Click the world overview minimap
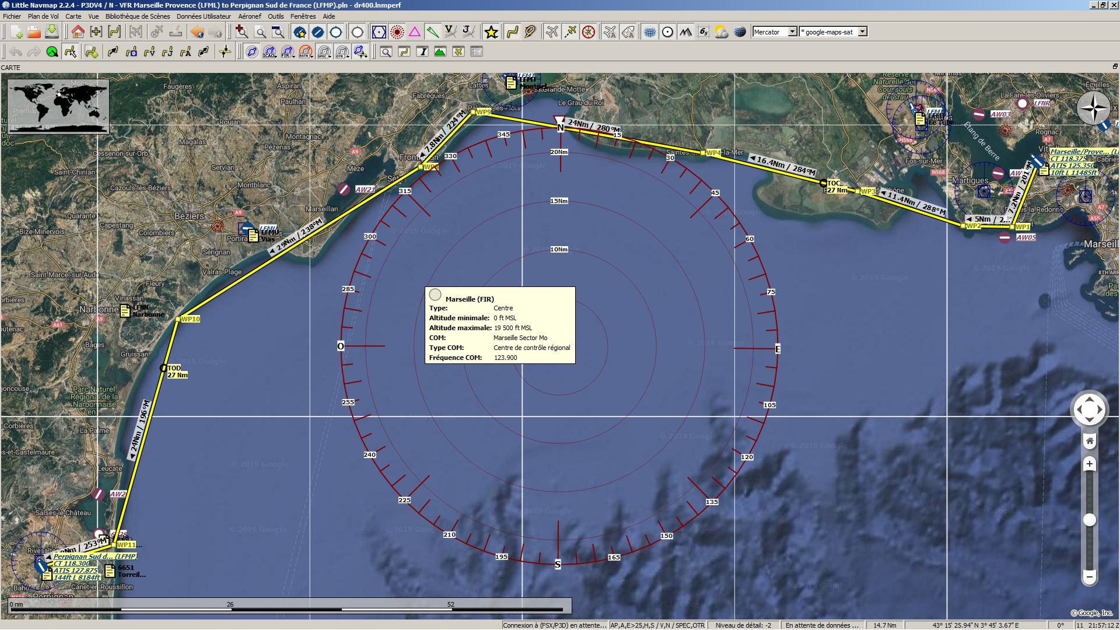 (58, 107)
